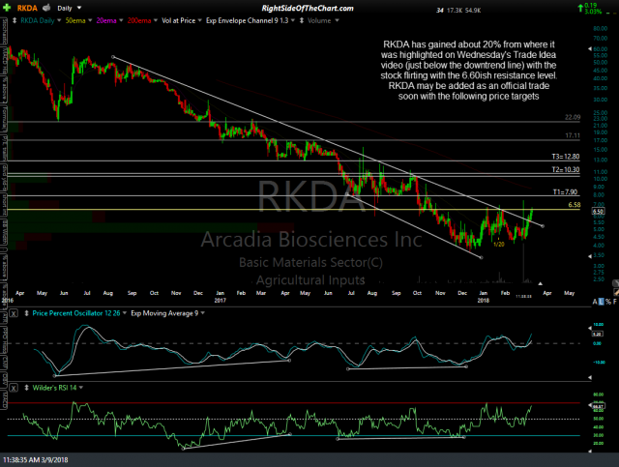619x467 pixels.
Task: Select the Volume indicator label
Action: [x=319, y=20]
